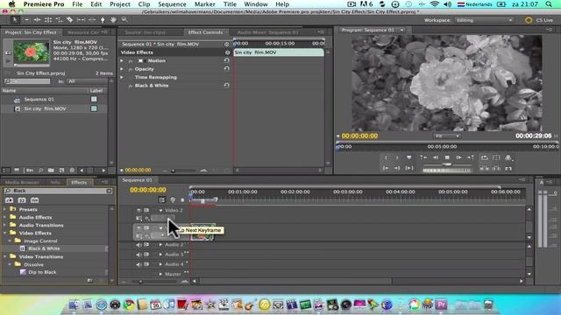Open the File menu
Image resolution: width=561 pixels, height=315 pixels.
pyautogui.click(x=77, y=4)
